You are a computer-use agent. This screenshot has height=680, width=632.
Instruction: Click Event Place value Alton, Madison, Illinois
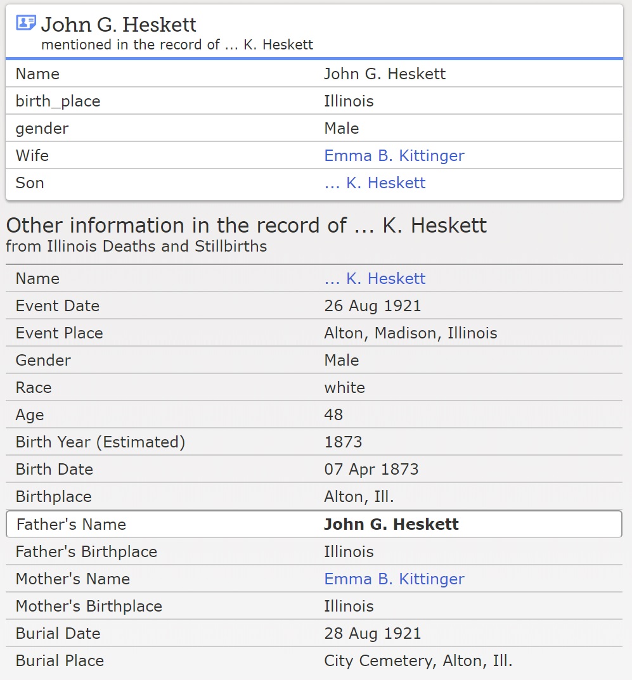[x=410, y=333]
